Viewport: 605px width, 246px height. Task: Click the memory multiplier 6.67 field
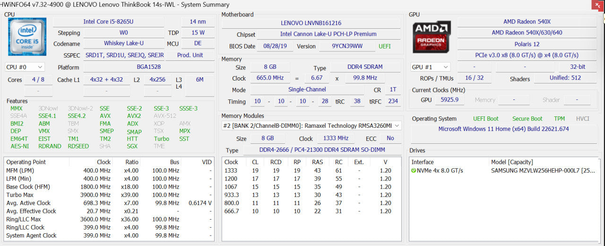click(317, 78)
